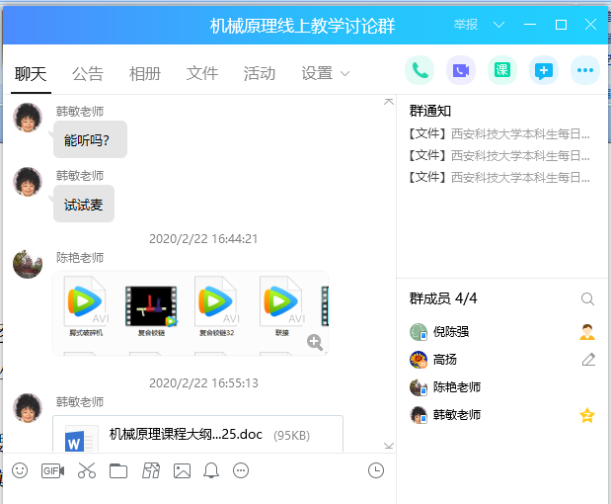Screen dimensions: 611x504
Task: Click the bell notification icon
Action: coord(210,471)
